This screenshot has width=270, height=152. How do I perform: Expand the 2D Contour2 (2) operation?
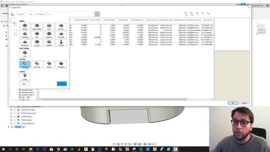(11, 113)
